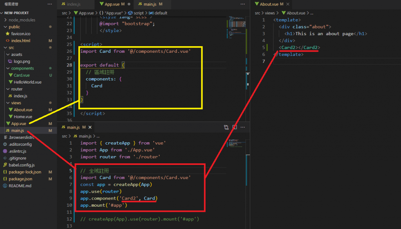Collapse the public folder
401x229 pixels.
[5, 27]
